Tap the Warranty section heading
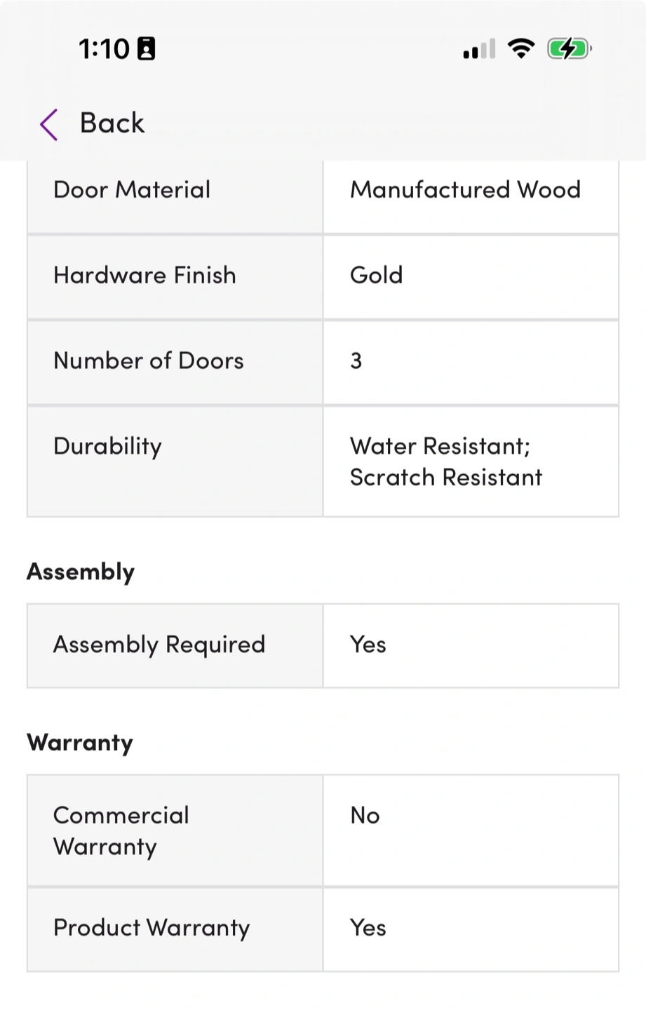Image resolution: width=646 pixels, height=1010 pixels. click(x=80, y=743)
